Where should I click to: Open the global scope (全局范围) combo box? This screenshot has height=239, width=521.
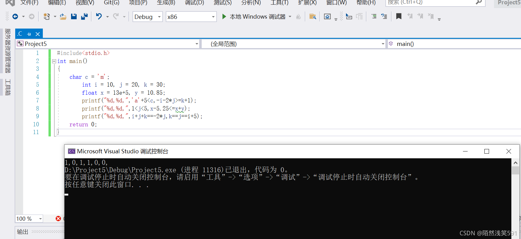pos(294,44)
